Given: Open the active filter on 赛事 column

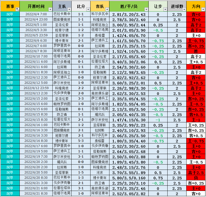Looking at the screenshot, I should [17, 9].
